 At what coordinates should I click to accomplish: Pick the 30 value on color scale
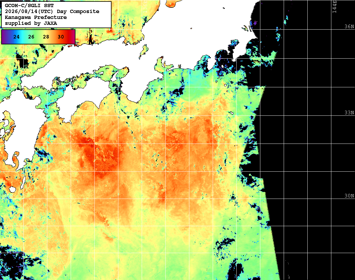[61, 37]
